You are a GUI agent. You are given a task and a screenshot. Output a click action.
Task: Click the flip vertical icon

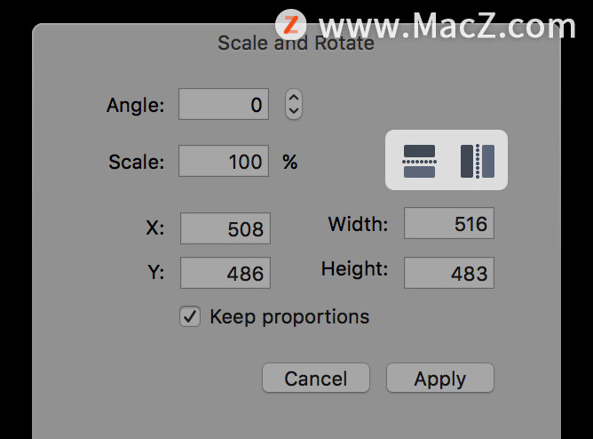(419, 161)
